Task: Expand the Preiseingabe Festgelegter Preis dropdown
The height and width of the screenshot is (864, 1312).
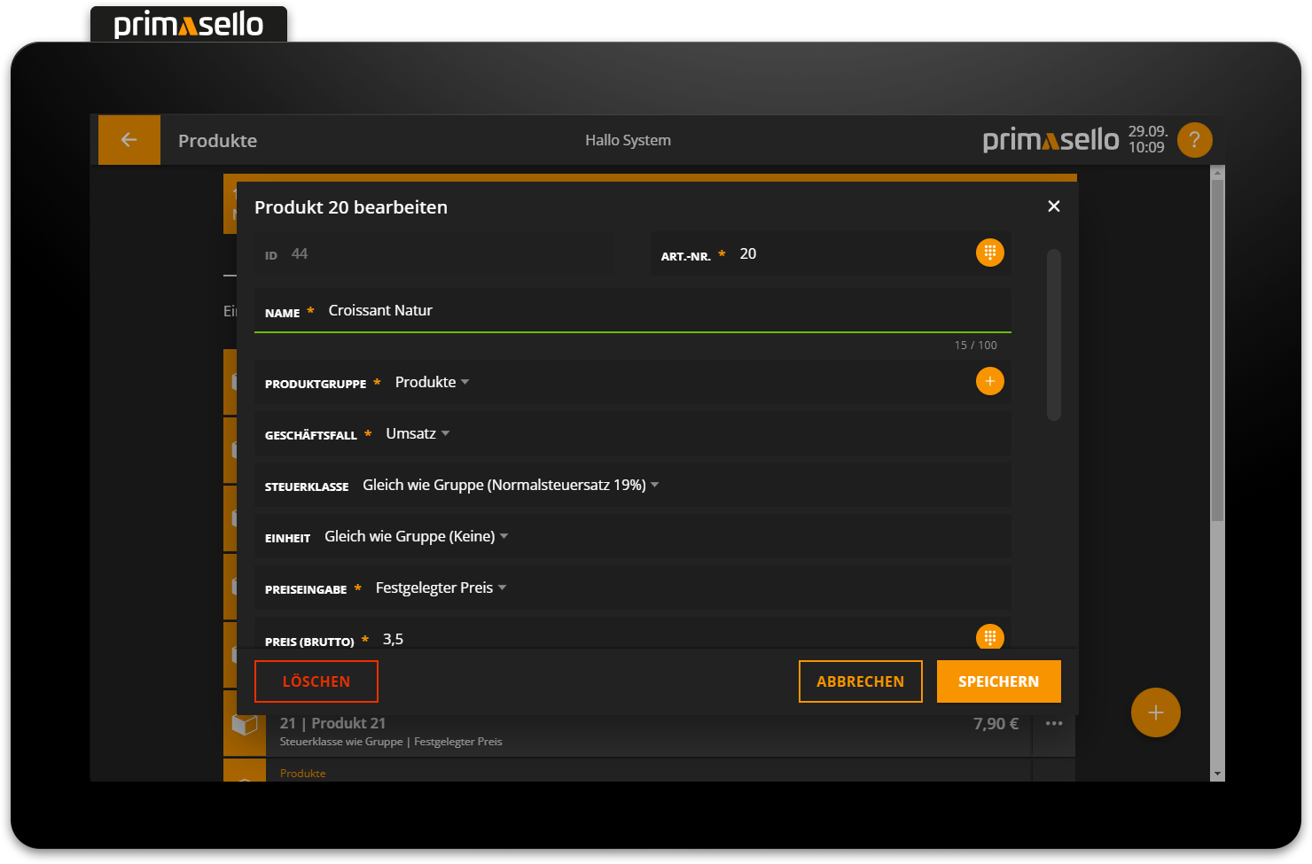Action: 441,588
